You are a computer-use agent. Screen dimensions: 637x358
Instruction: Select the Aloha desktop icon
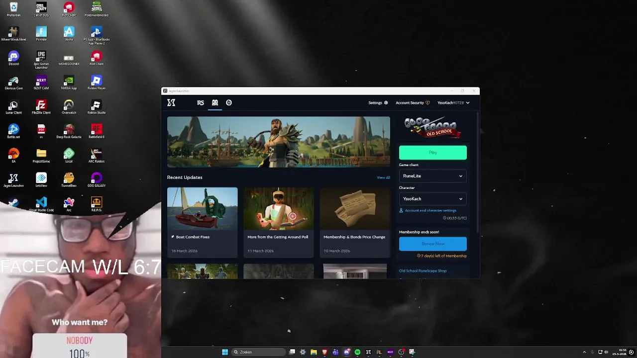[x=69, y=34]
